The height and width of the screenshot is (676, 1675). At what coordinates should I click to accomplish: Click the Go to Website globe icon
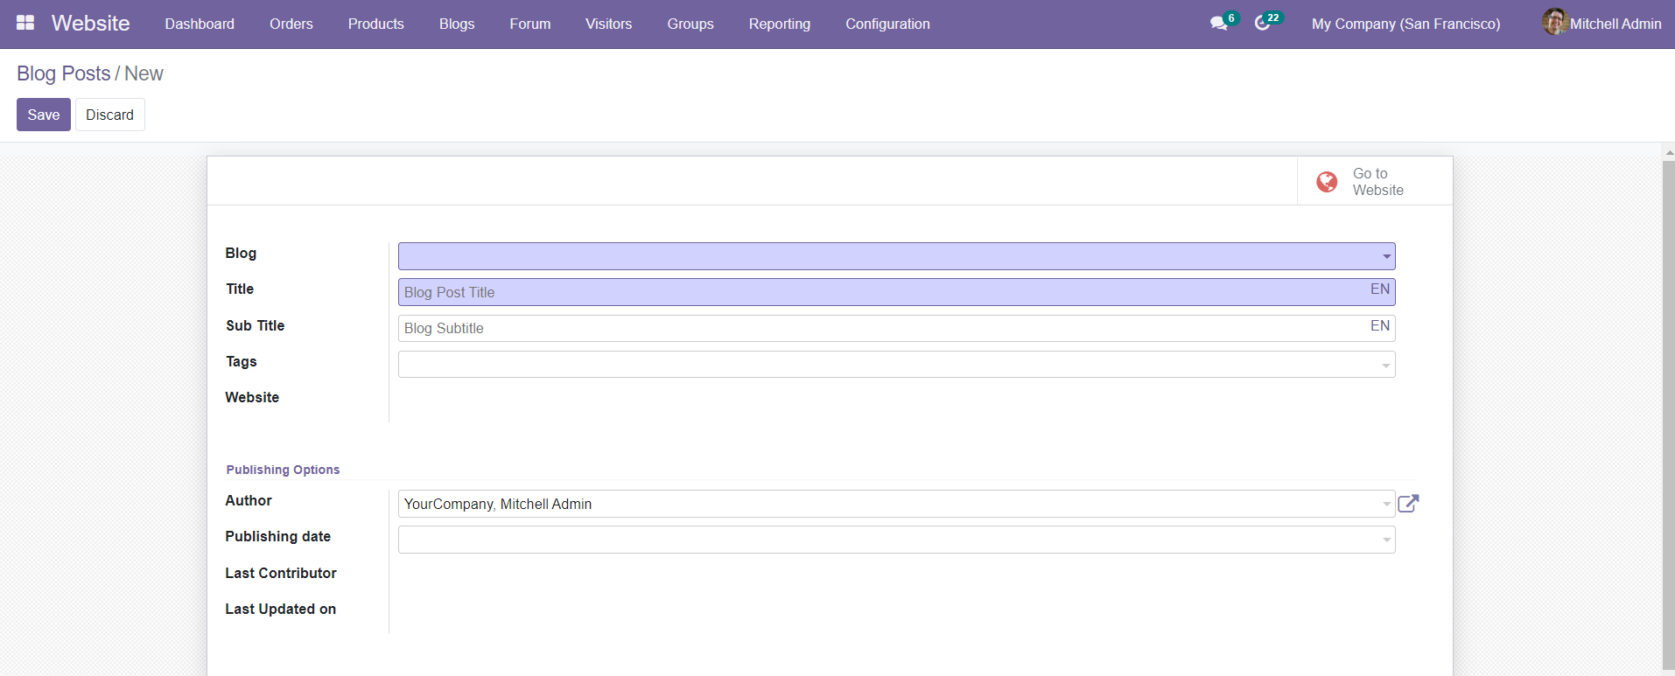tap(1327, 181)
